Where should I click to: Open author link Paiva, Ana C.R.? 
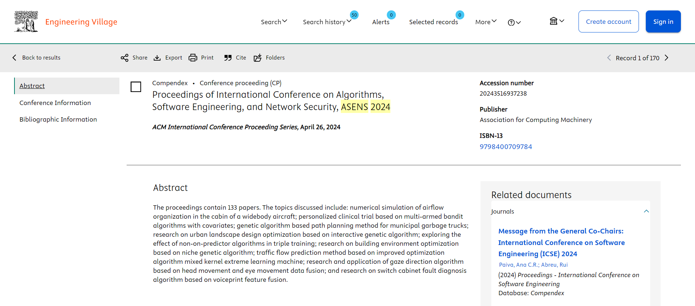(518, 265)
